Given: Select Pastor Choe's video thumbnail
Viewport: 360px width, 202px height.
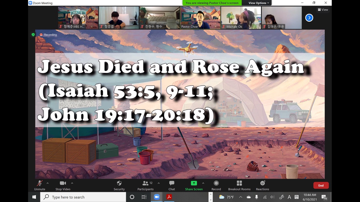Looking at the screenshot, I should pos(200,18).
